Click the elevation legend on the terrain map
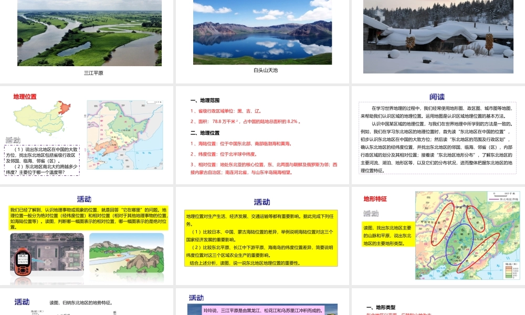This screenshot has width=525, height=315. 512,271
